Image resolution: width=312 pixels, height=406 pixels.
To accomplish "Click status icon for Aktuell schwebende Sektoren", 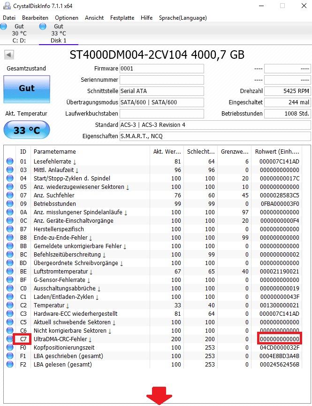I will [10, 322].
